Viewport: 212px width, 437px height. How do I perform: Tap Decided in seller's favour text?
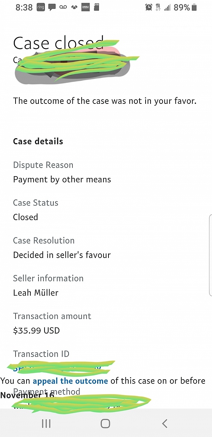pos(62,255)
